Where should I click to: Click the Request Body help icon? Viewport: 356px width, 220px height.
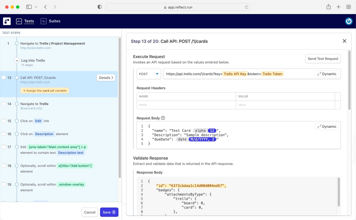click(x=163, y=118)
